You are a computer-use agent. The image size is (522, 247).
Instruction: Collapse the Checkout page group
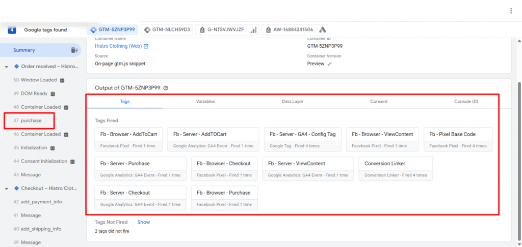pos(7,188)
